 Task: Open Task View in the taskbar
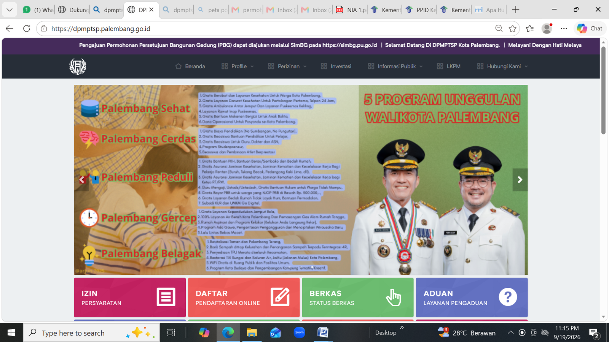[x=171, y=333]
